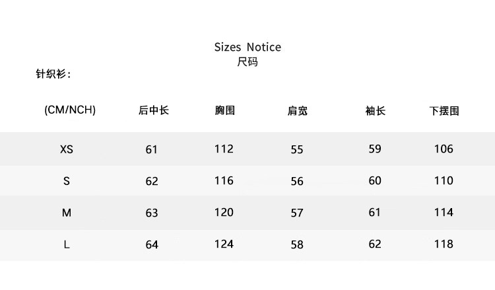Image resolution: width=495 pixels, height=290 pixels.
Task: Select the 胸围 column header
Action: pos(225,110)
